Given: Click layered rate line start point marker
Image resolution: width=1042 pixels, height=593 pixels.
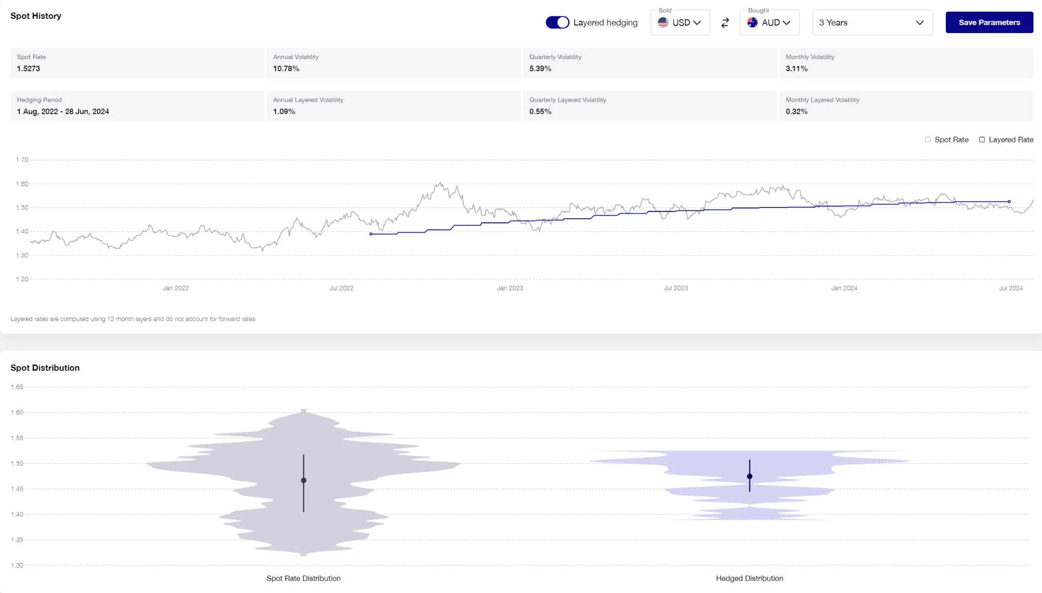Looking at the screenshot, I should (x=371, y=234).
